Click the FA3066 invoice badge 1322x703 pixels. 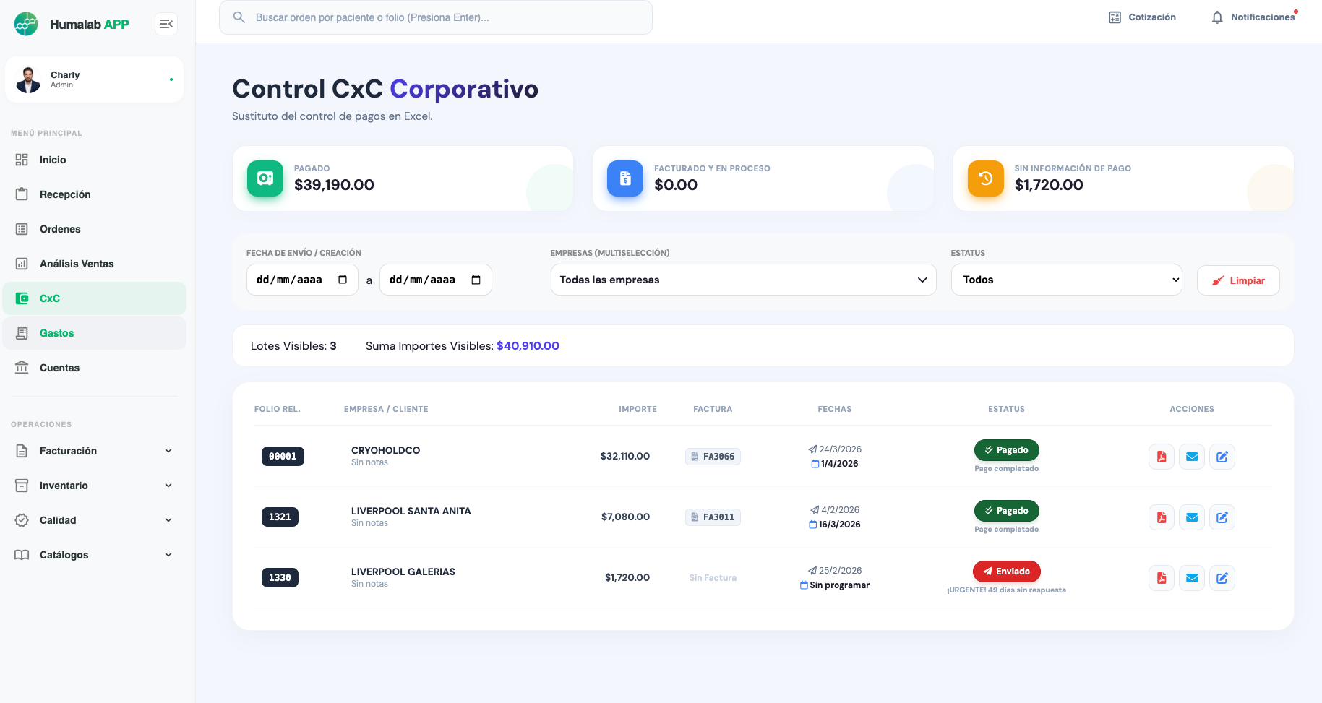(713, 457)
